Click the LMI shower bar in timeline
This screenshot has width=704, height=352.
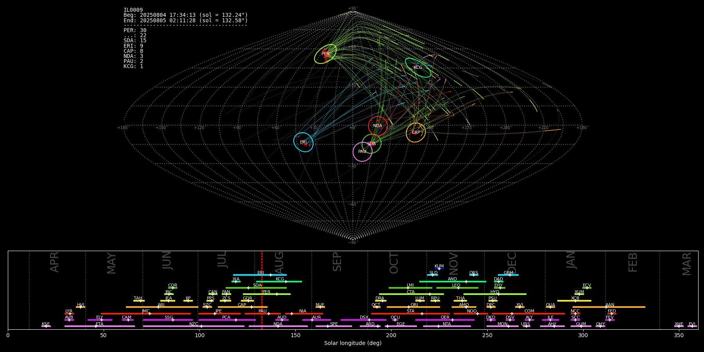click(410, 288)
